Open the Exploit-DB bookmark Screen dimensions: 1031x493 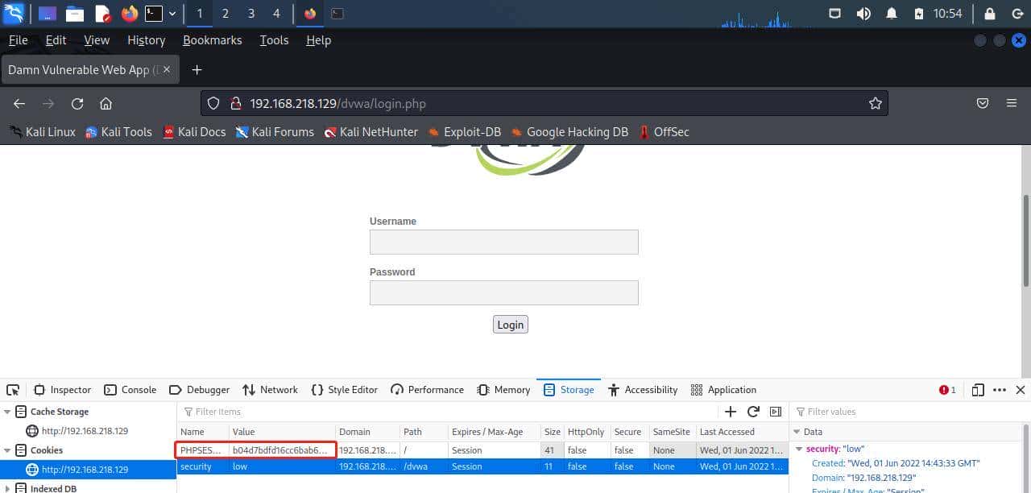click(464, 132)
